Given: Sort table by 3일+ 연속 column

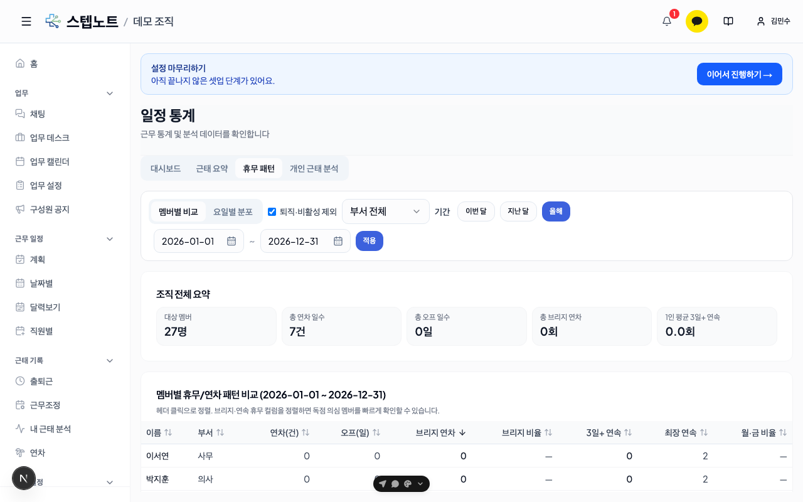Looking at the screenshot, I should coord(609,432).
